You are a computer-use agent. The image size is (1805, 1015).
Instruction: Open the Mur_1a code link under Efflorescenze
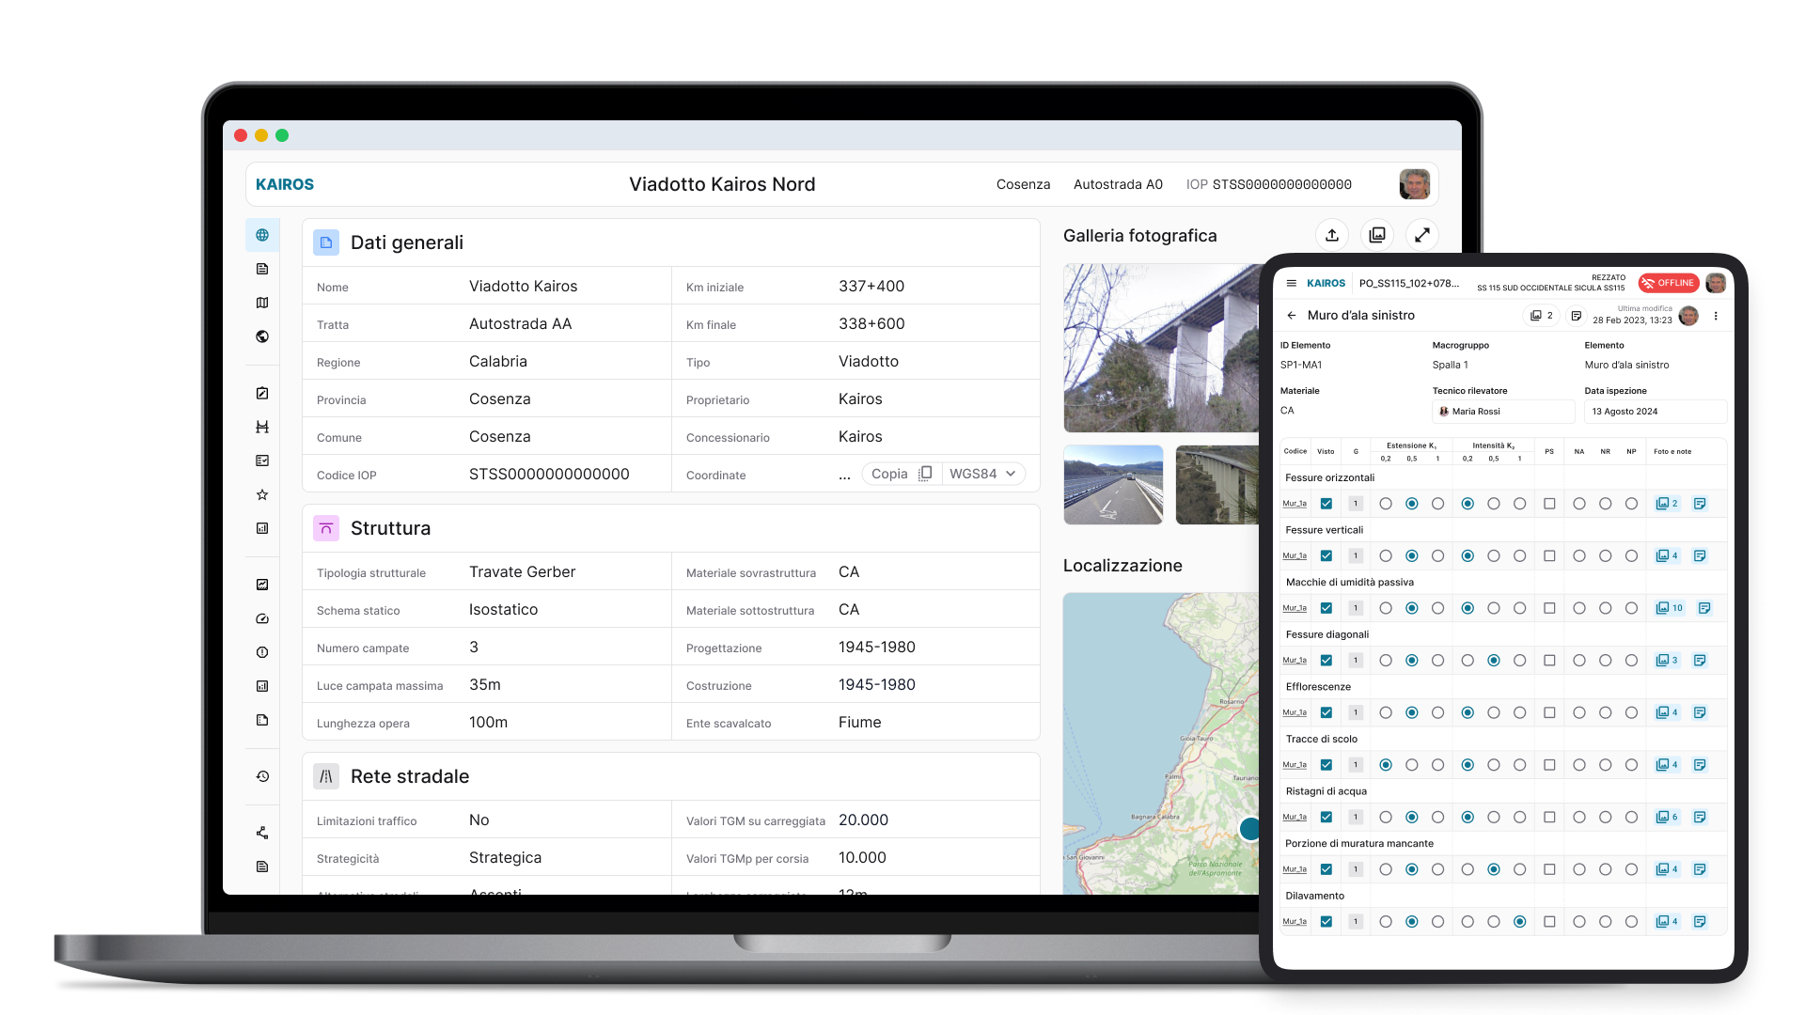click(1295, 713)
